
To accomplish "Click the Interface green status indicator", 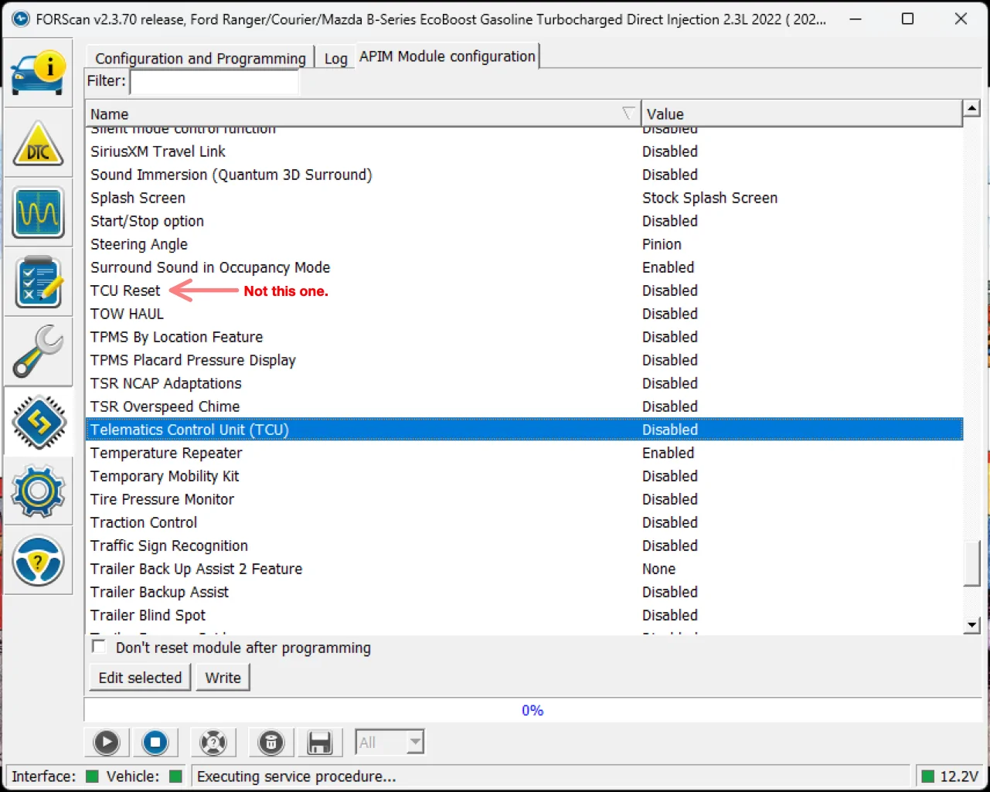I will tap(92, 776).
